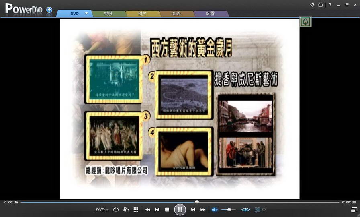Click the rewind button
This screenshot has width=360, height=217.
[148, 210]
